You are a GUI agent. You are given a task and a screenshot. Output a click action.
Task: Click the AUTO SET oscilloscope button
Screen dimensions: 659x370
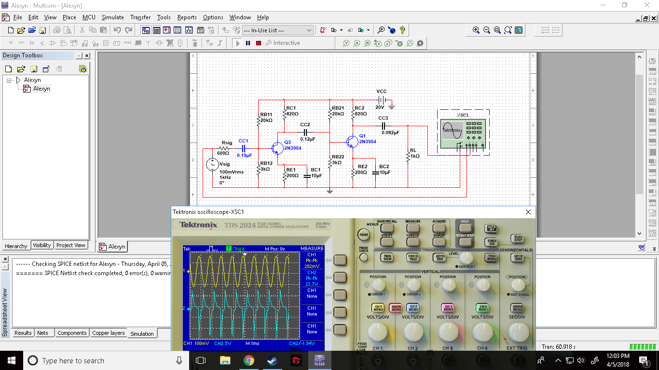point(492,228)
